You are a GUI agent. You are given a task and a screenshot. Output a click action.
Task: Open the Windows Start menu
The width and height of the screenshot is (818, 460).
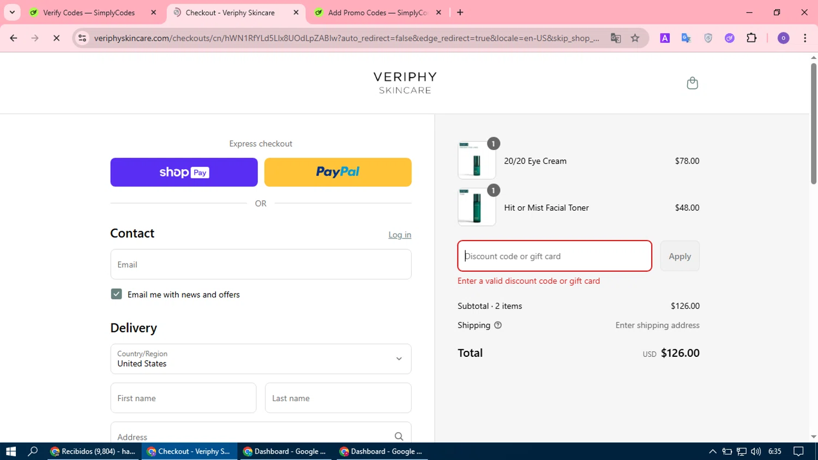(x=11, y=451)
